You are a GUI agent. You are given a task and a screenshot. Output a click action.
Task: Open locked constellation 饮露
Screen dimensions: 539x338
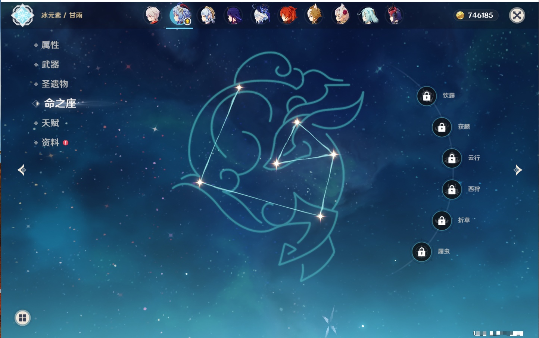coord(427,96)
